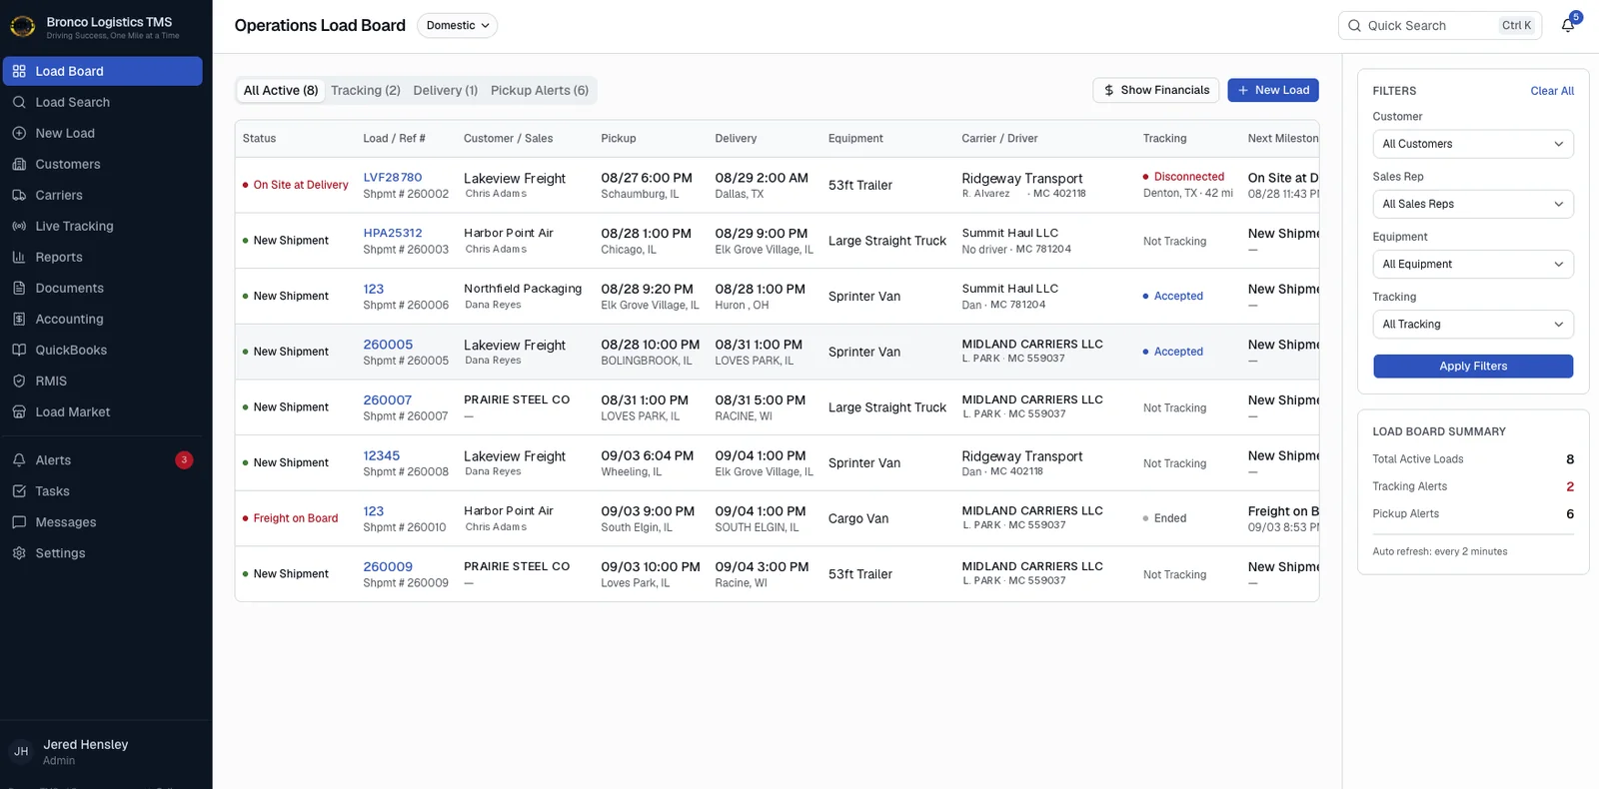The image size is (1599, 789).
Task: Click the On Site at Delivery status
Action: click(x=296, y=185)
